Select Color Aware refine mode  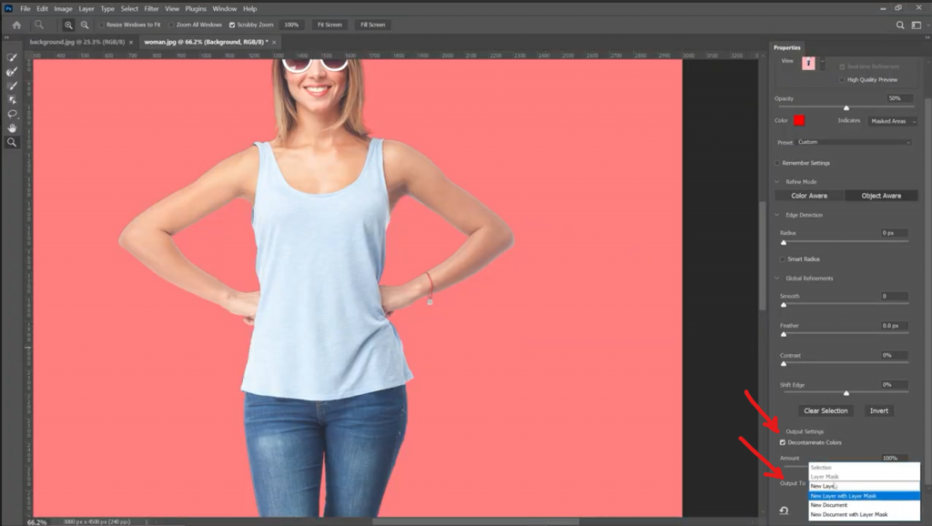(809, 196)
